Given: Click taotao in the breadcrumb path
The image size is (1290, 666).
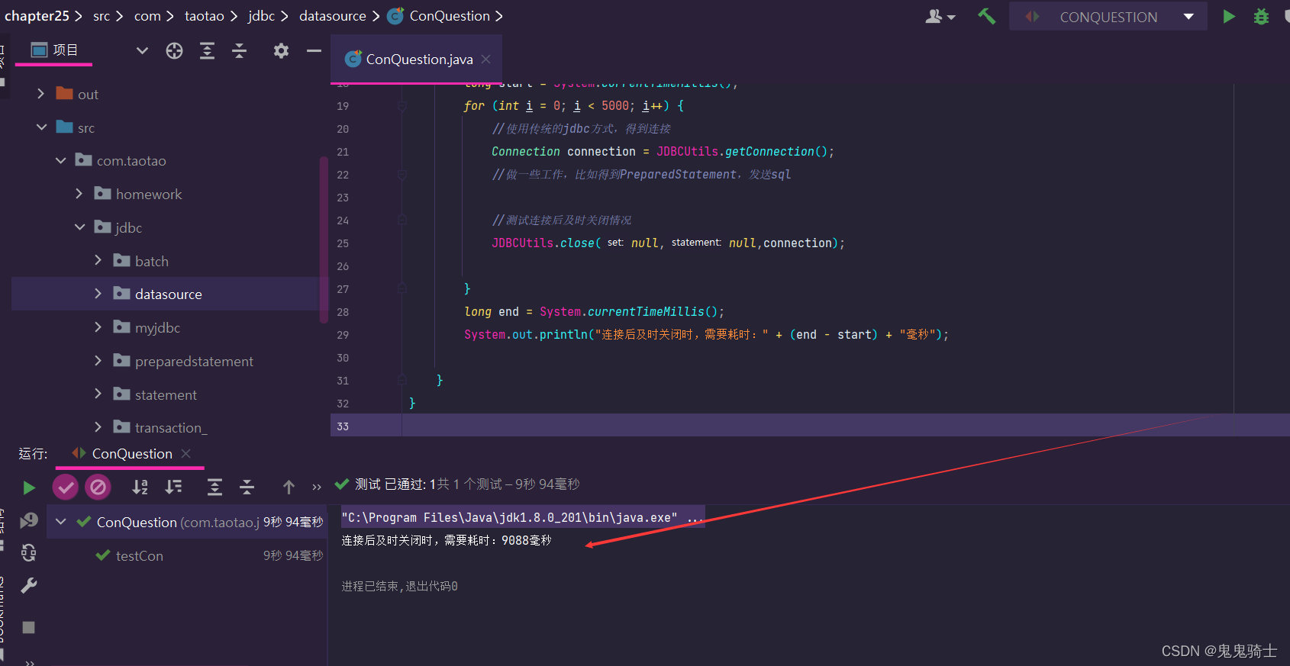Looking at the screenshot, I should [x=205, y=16].
